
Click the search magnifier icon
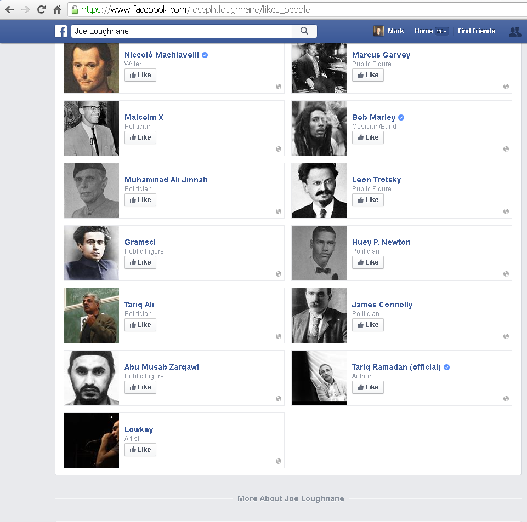coord(304,31)
